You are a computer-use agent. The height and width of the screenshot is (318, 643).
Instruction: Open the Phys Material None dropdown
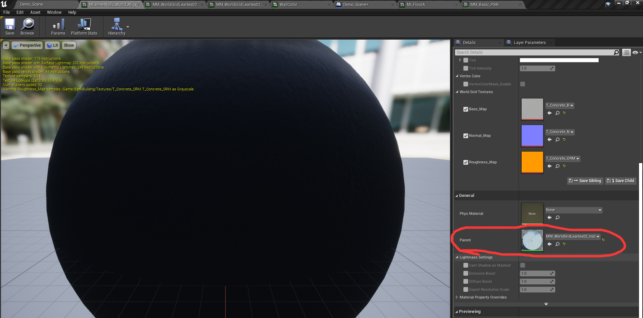pyautogui.click(x=574, y=210)
